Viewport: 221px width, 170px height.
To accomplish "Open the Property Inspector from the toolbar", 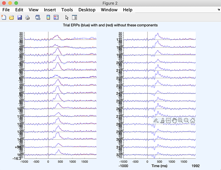I will pyautogui.click(x=75, y=17).
